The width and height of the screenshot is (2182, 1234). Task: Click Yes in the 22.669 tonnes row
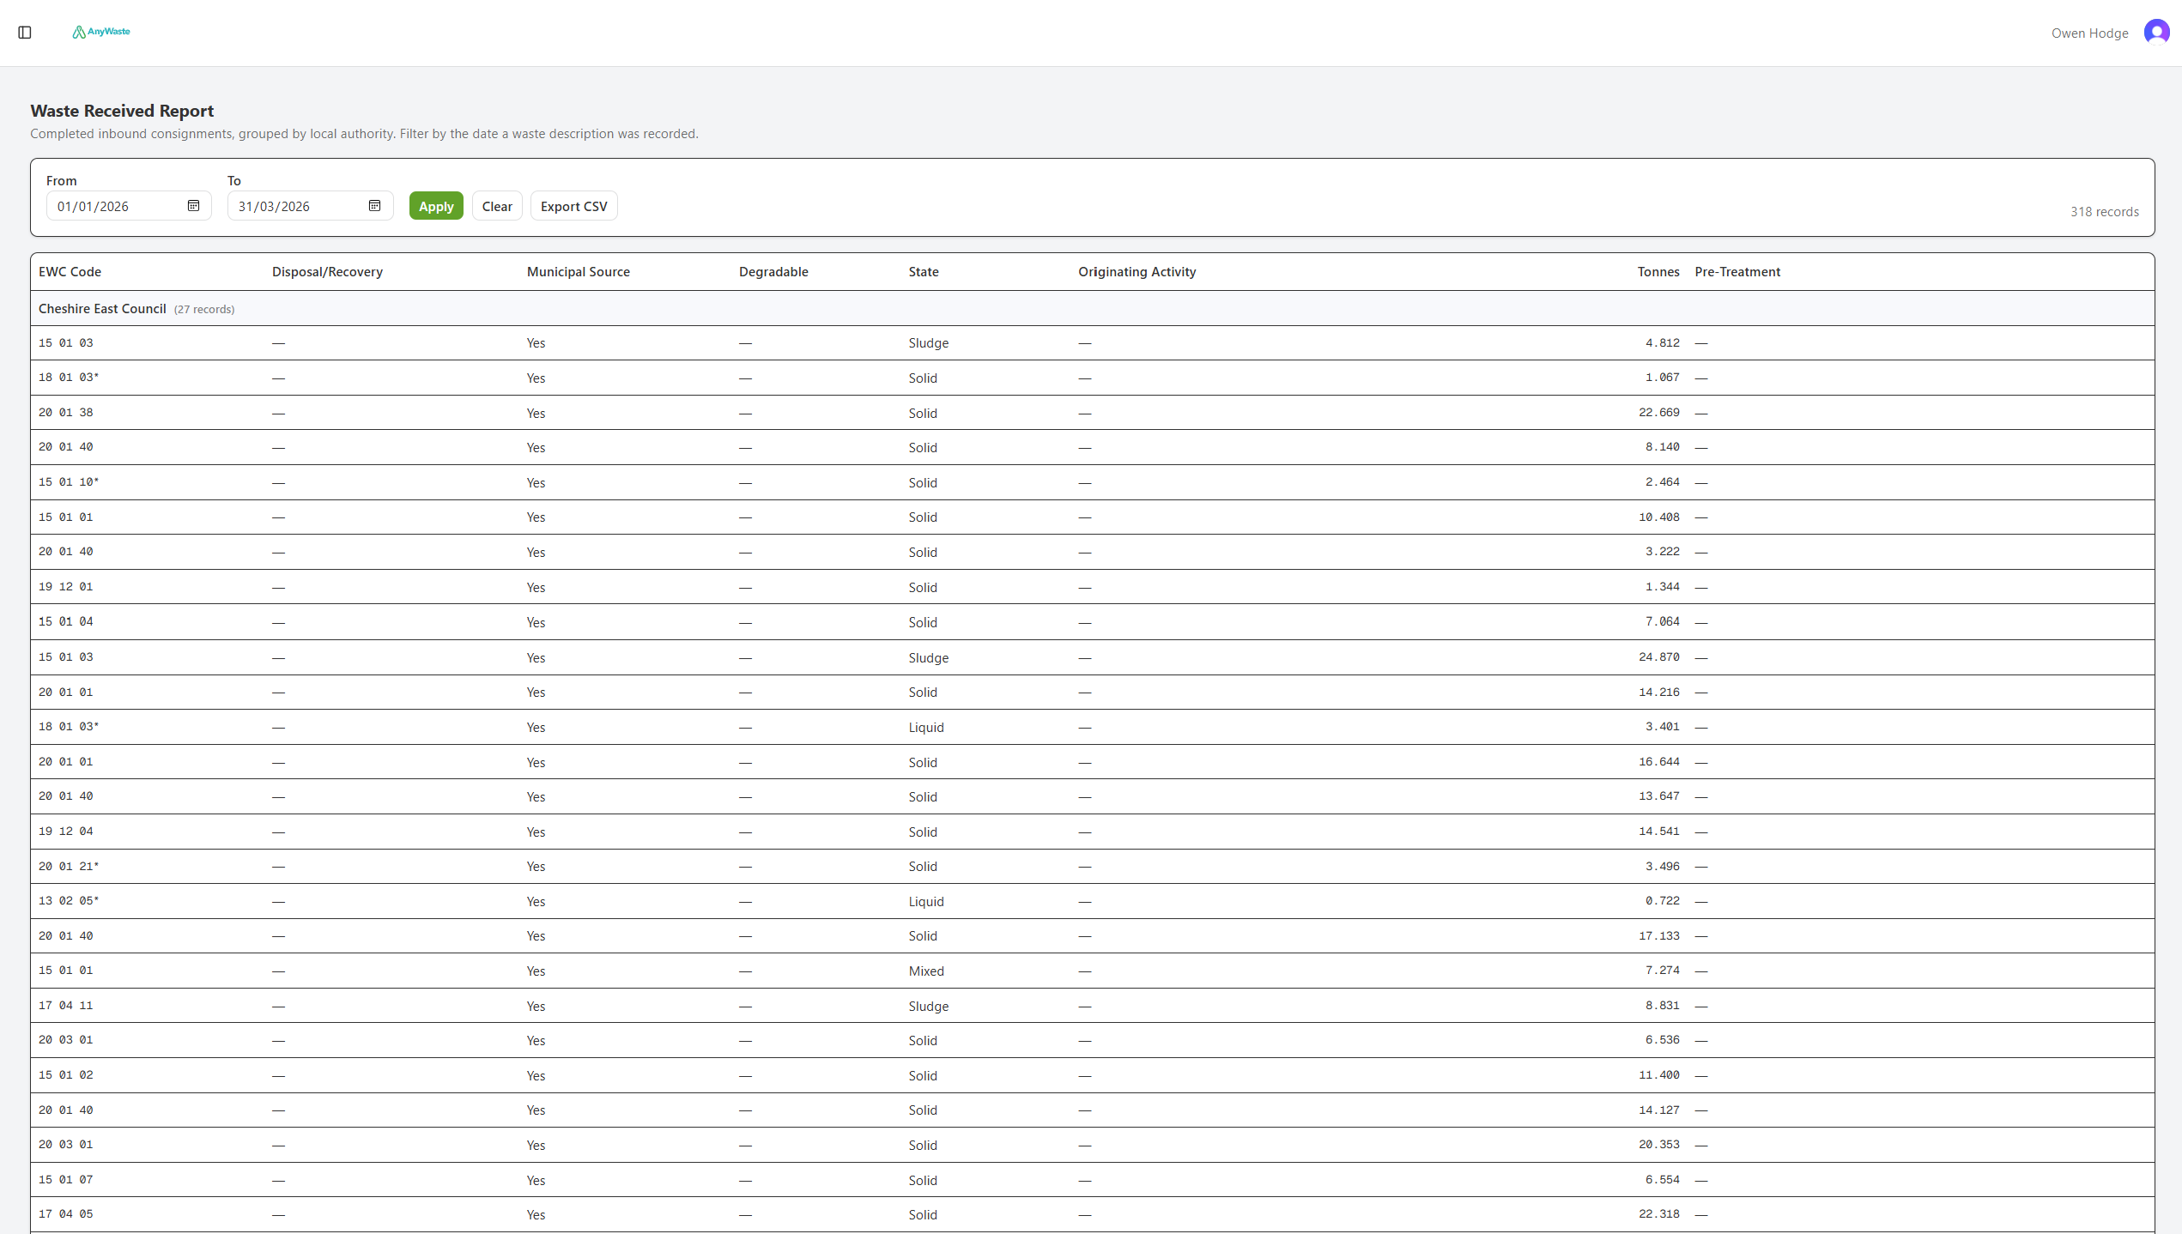[536, 414]
